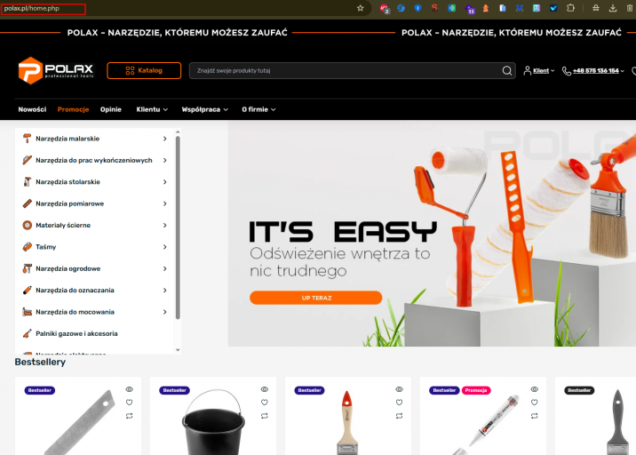Open the browser extensions puzzle icon
636x455 pixels.
point(570,8)
